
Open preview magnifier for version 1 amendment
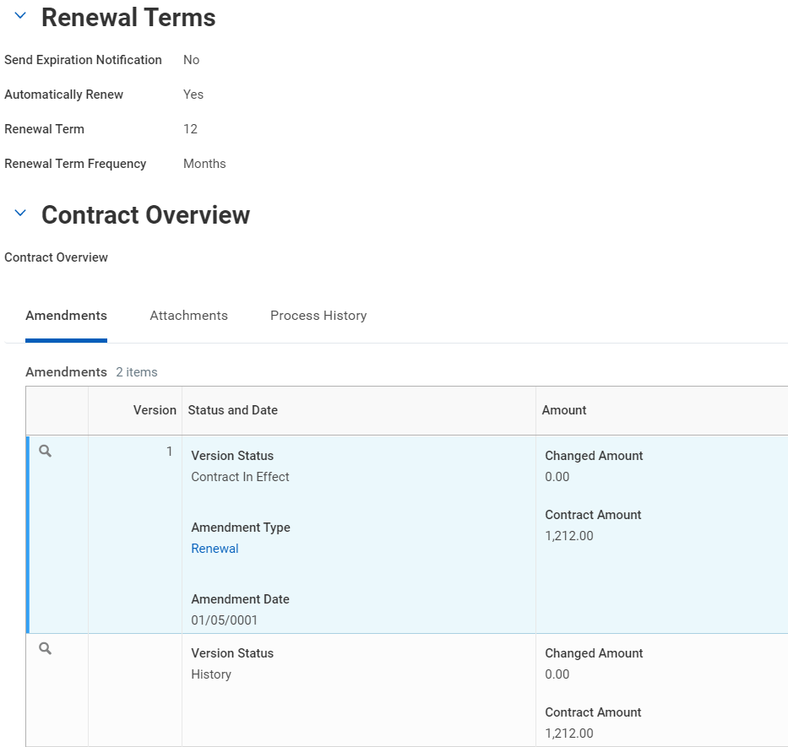point(46,452)
